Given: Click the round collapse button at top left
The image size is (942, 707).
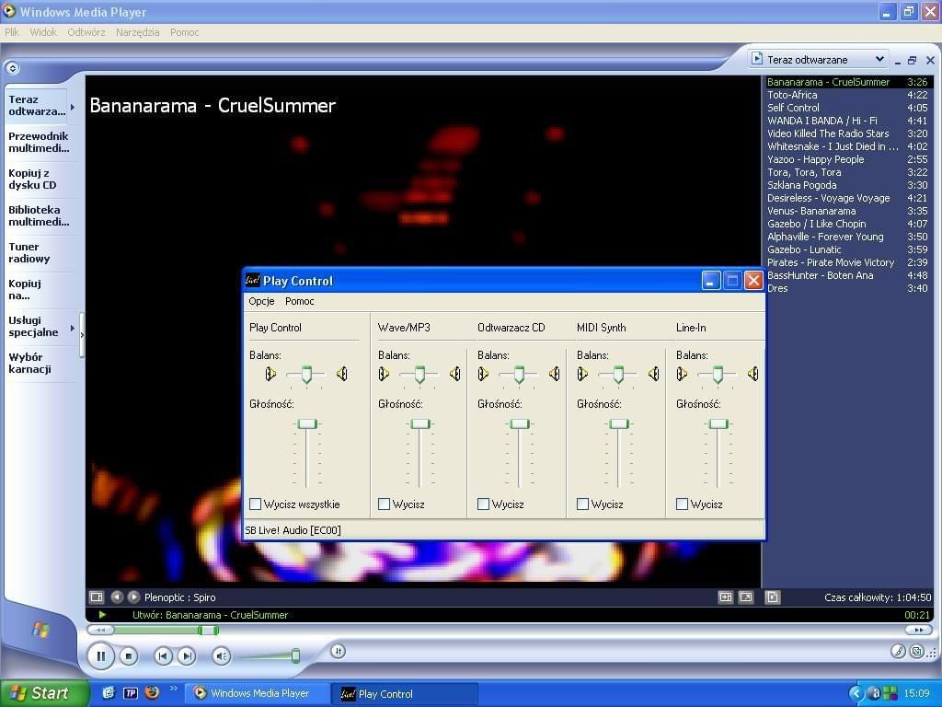Looking at the screenshot, I should click(x=13, y=68).
